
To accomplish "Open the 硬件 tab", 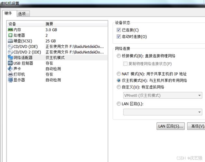I will point(8,13).
